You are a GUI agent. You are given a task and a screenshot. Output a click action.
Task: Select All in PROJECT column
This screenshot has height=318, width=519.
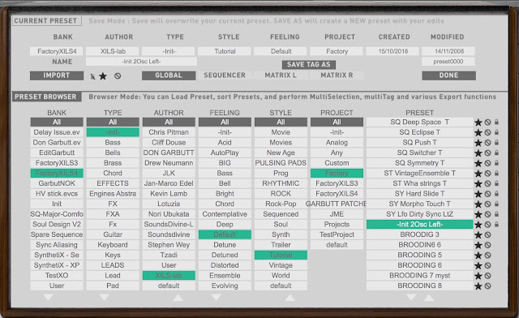pos(337,122)
